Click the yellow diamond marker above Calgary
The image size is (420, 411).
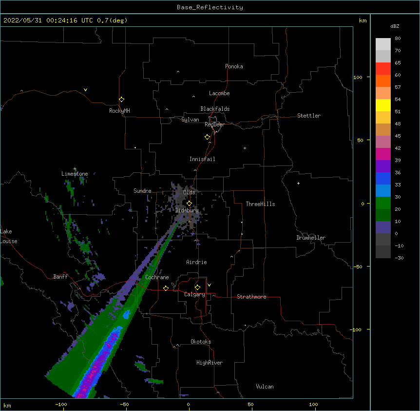[197, 288]
